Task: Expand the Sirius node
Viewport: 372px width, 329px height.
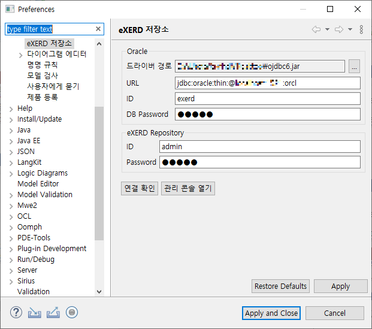Action: click(11, 282)
